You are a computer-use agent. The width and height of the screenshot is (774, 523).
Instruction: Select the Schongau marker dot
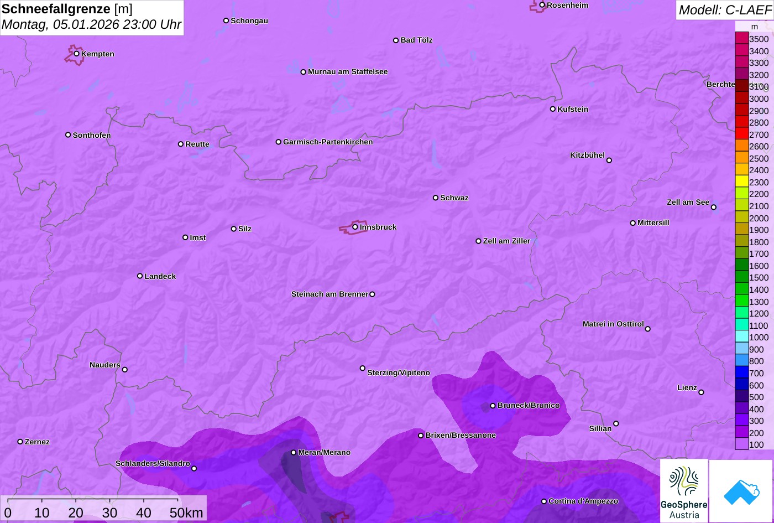(226, 20)
